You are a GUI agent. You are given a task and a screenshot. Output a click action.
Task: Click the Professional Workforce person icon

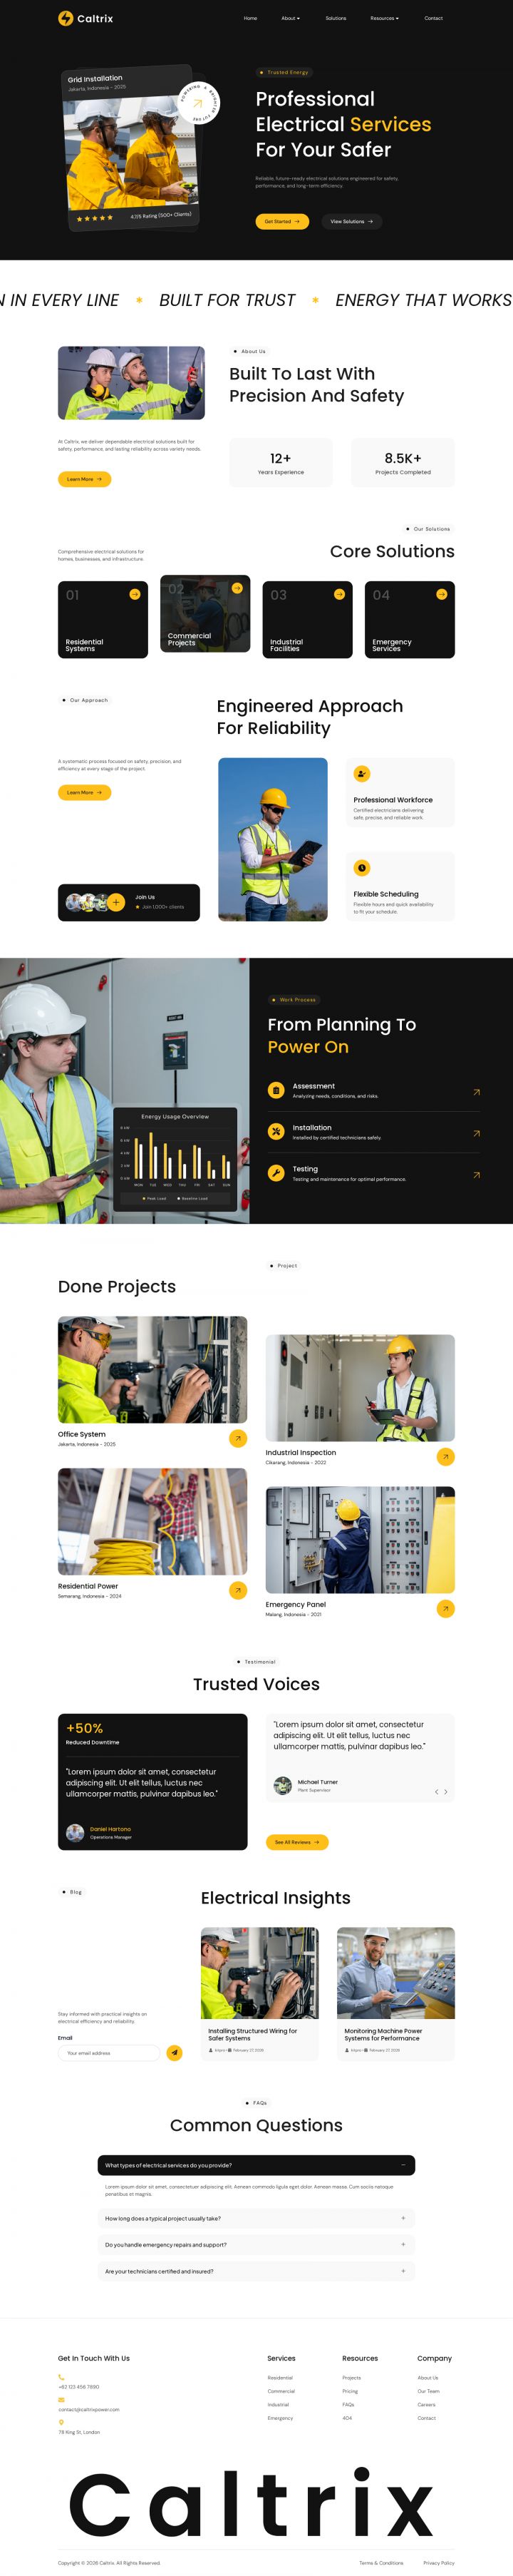362,773
